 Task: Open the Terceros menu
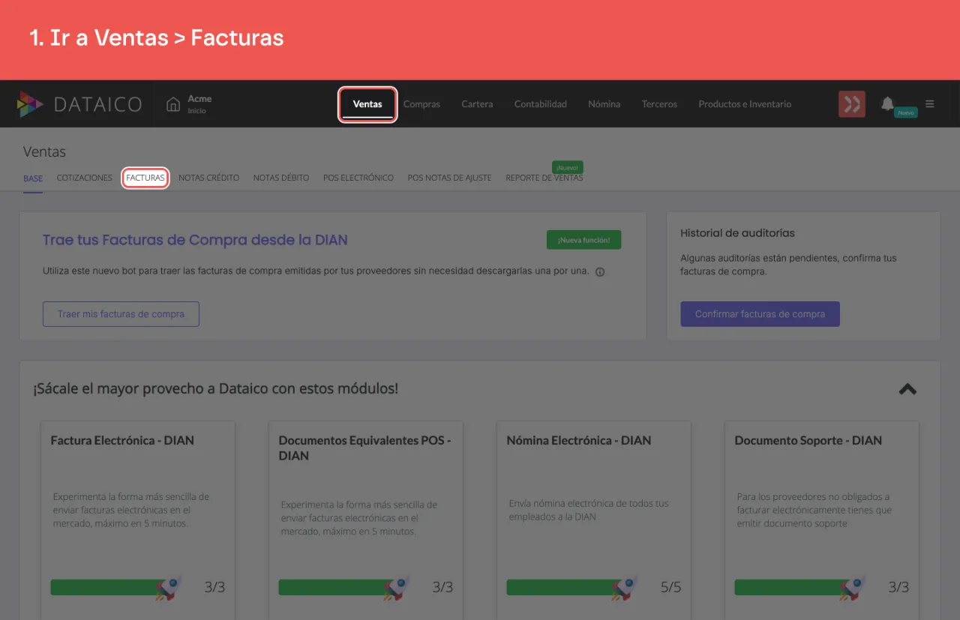click(659, 104)
